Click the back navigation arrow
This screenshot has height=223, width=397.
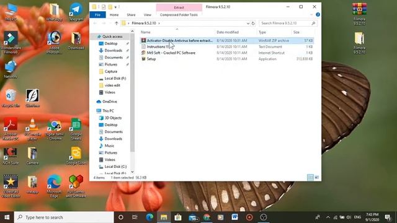click(x=95, y=24)
